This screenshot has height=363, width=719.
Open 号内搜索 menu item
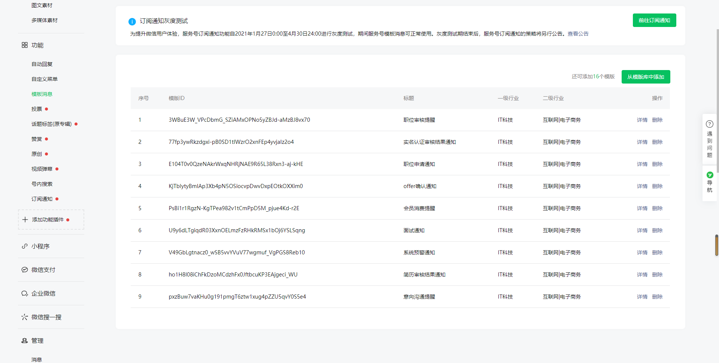click(42, 184)
